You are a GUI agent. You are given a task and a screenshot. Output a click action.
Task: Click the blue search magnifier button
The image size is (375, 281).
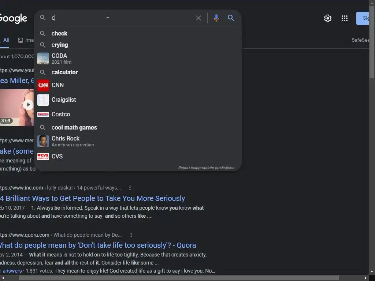click(x=231, y=18)
